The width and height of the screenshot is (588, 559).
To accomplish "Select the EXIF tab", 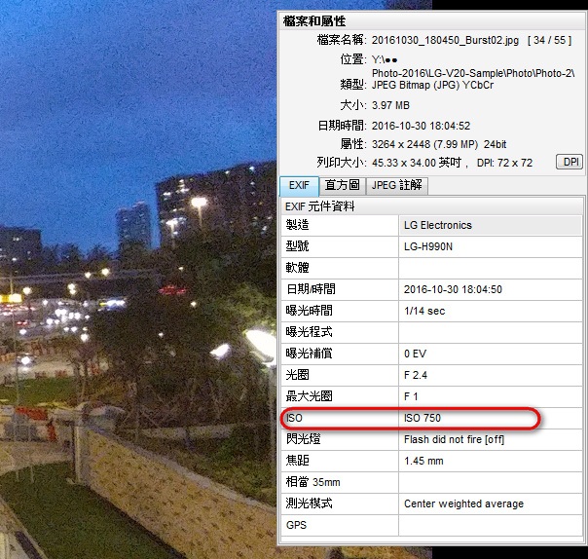I will click(298, 185).
